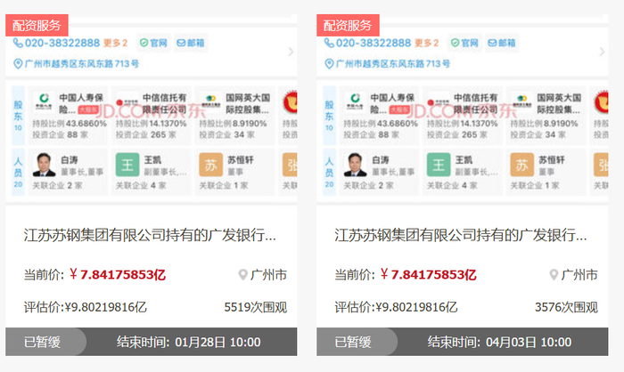Click 中国人寿 logo in the 04月03日 card

coord(355,101)
